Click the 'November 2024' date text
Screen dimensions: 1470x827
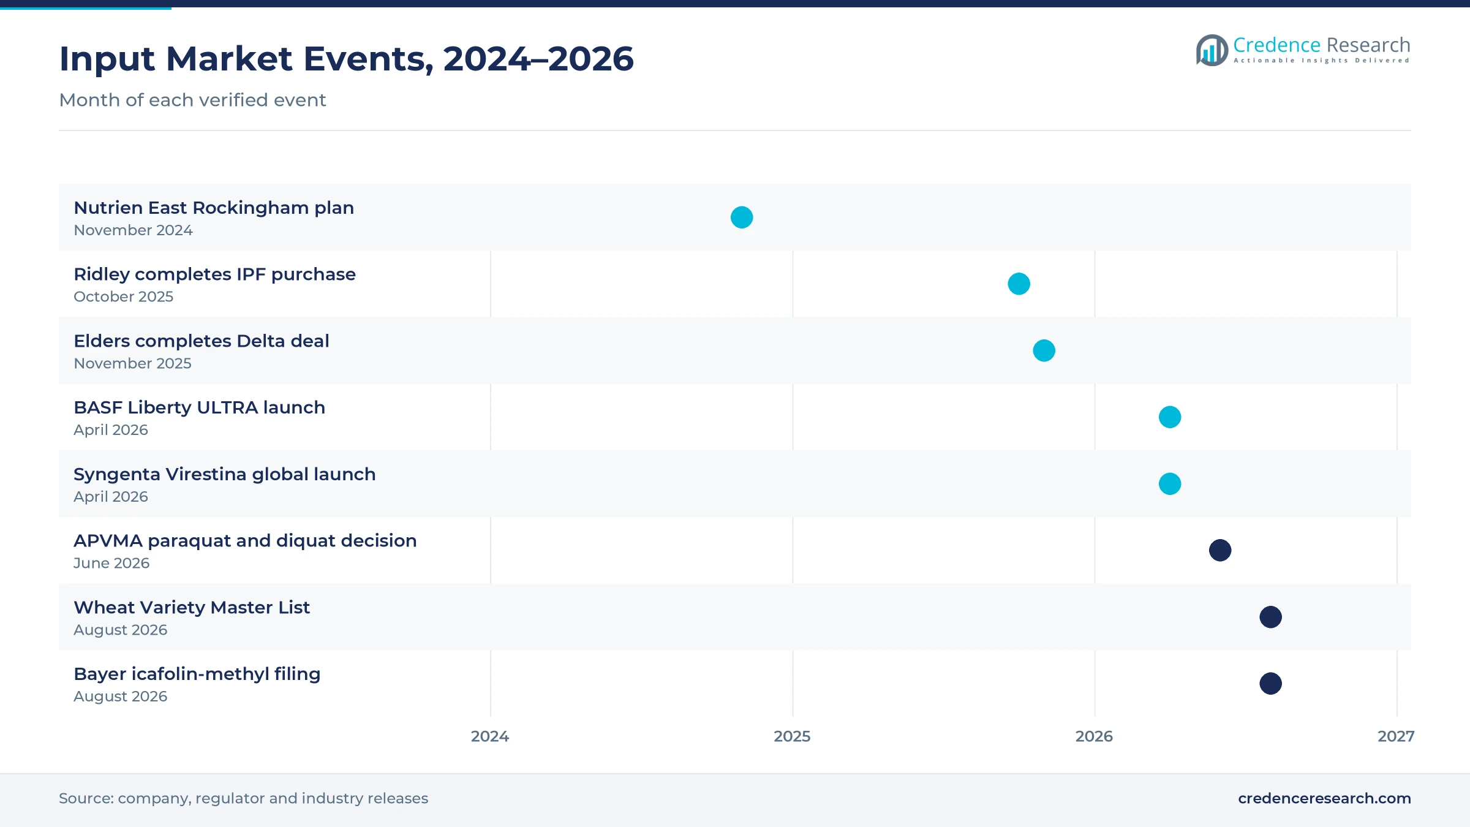pyautogui.click(x=133, y=230)
